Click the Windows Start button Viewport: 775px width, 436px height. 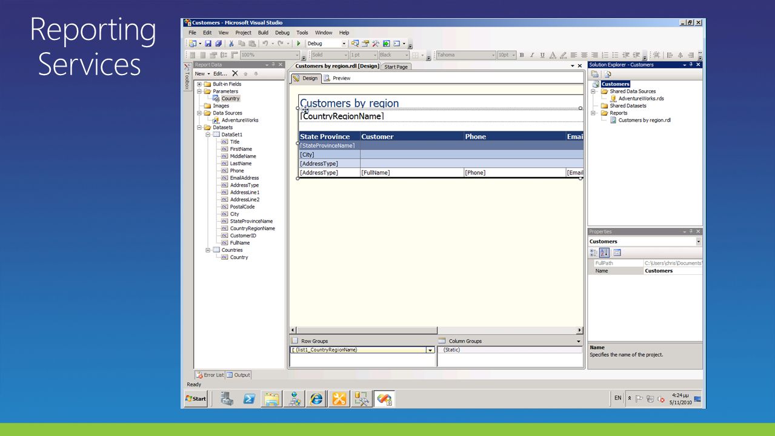click(x=196, y=398)
